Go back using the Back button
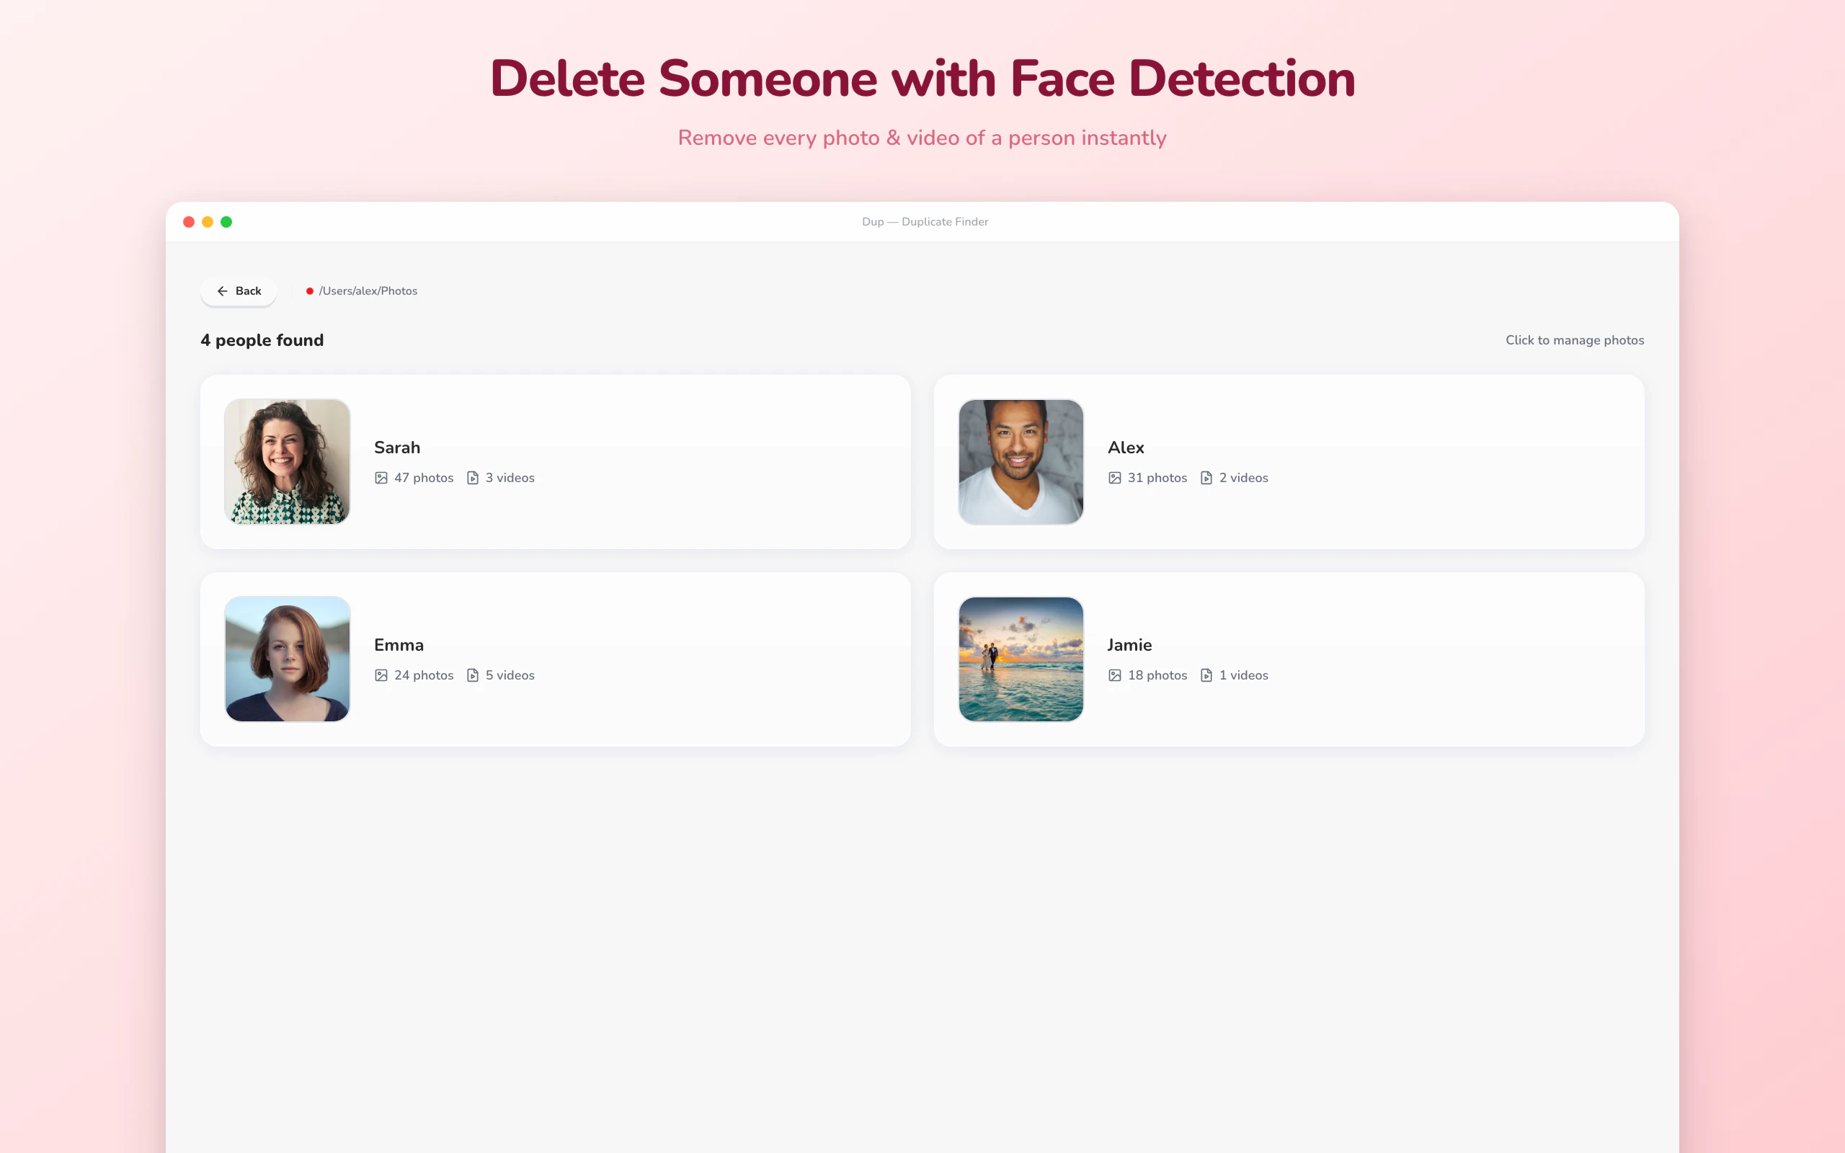This screenshot has height=1153, width=1845. (x=239, y=291)
